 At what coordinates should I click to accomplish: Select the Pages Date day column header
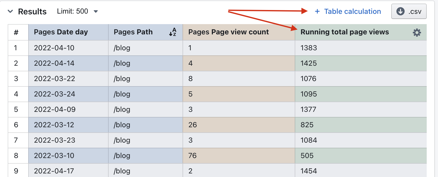coord(61,32)
